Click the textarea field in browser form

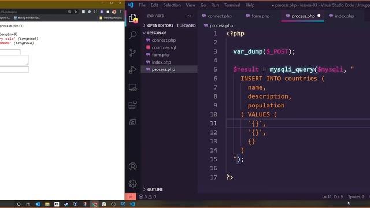click(14, 60)
